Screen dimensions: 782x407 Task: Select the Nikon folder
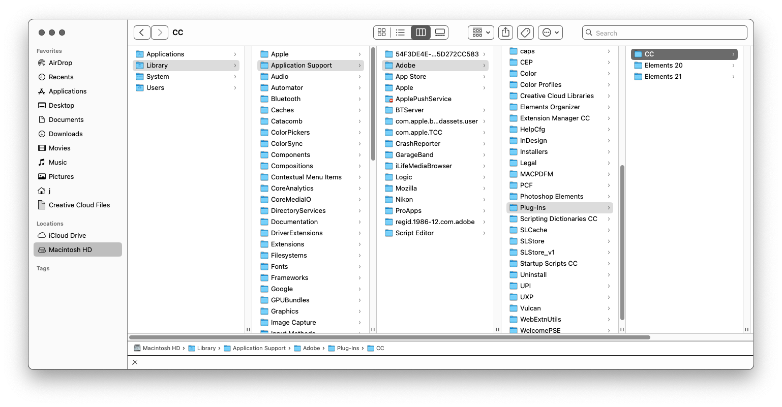click(435, 200)
